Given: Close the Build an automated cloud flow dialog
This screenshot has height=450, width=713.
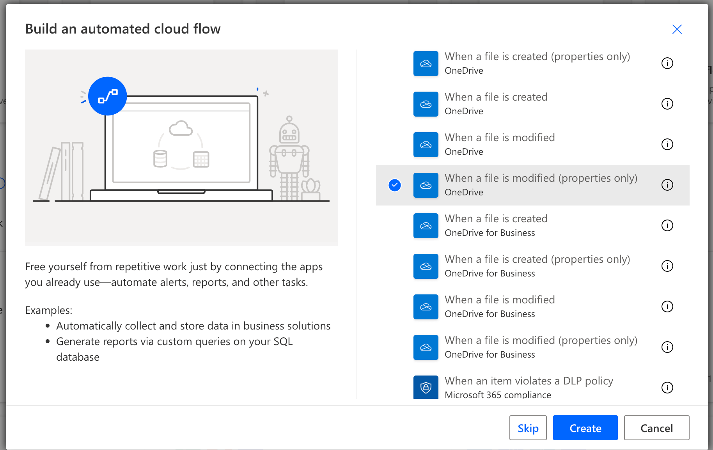Looking at the screenshot, I should coord(677,29).
